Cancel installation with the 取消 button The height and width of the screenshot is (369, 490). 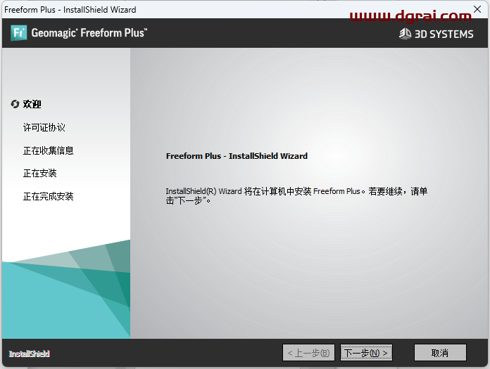tap(440, 353)
